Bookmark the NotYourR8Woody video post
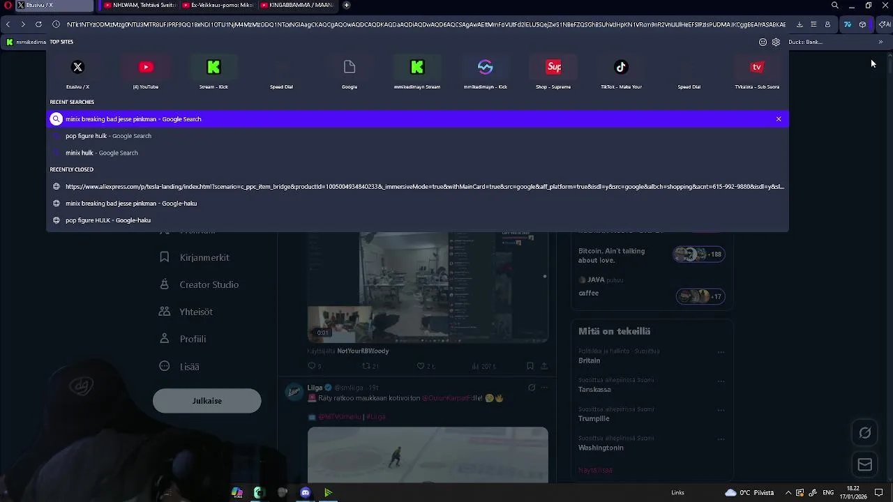Screen dimensions: 893x502 coord(530,366)
